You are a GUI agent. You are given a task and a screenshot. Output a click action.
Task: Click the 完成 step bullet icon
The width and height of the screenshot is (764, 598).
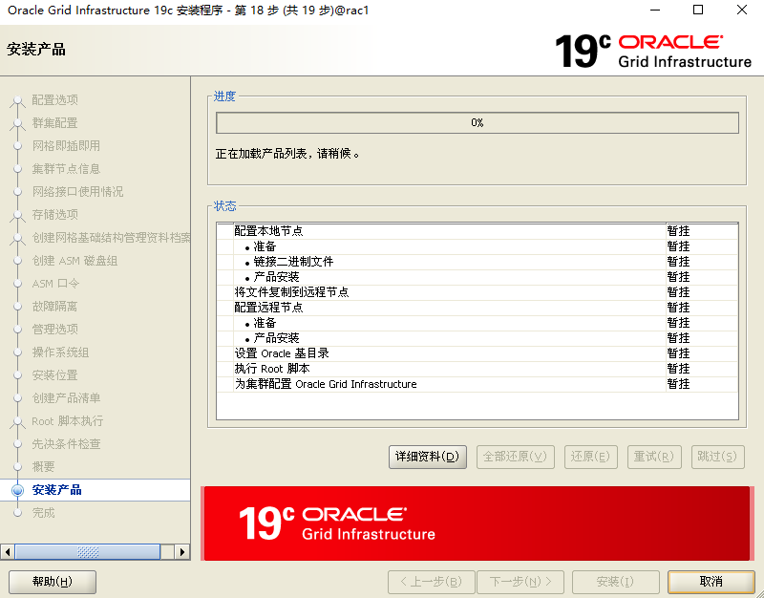(x=16, y=513)
